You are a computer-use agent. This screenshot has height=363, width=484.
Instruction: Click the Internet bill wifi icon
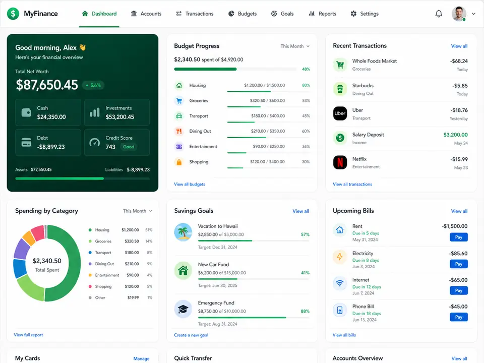coord(340,283)
